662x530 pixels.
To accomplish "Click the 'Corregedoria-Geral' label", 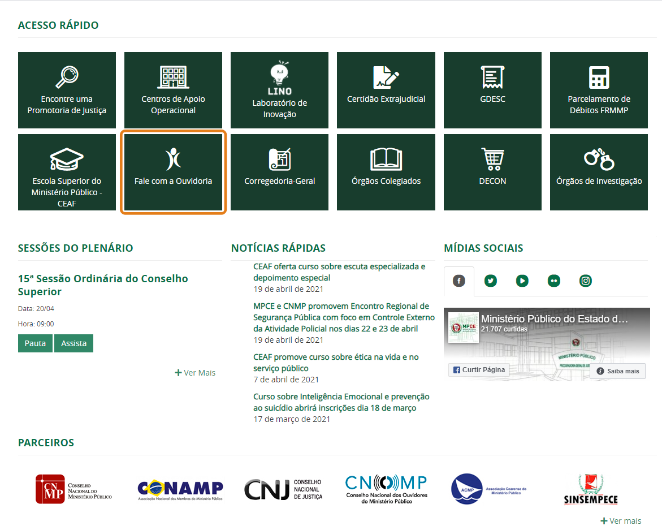I will pyautogui.click(x=279, y=181).
